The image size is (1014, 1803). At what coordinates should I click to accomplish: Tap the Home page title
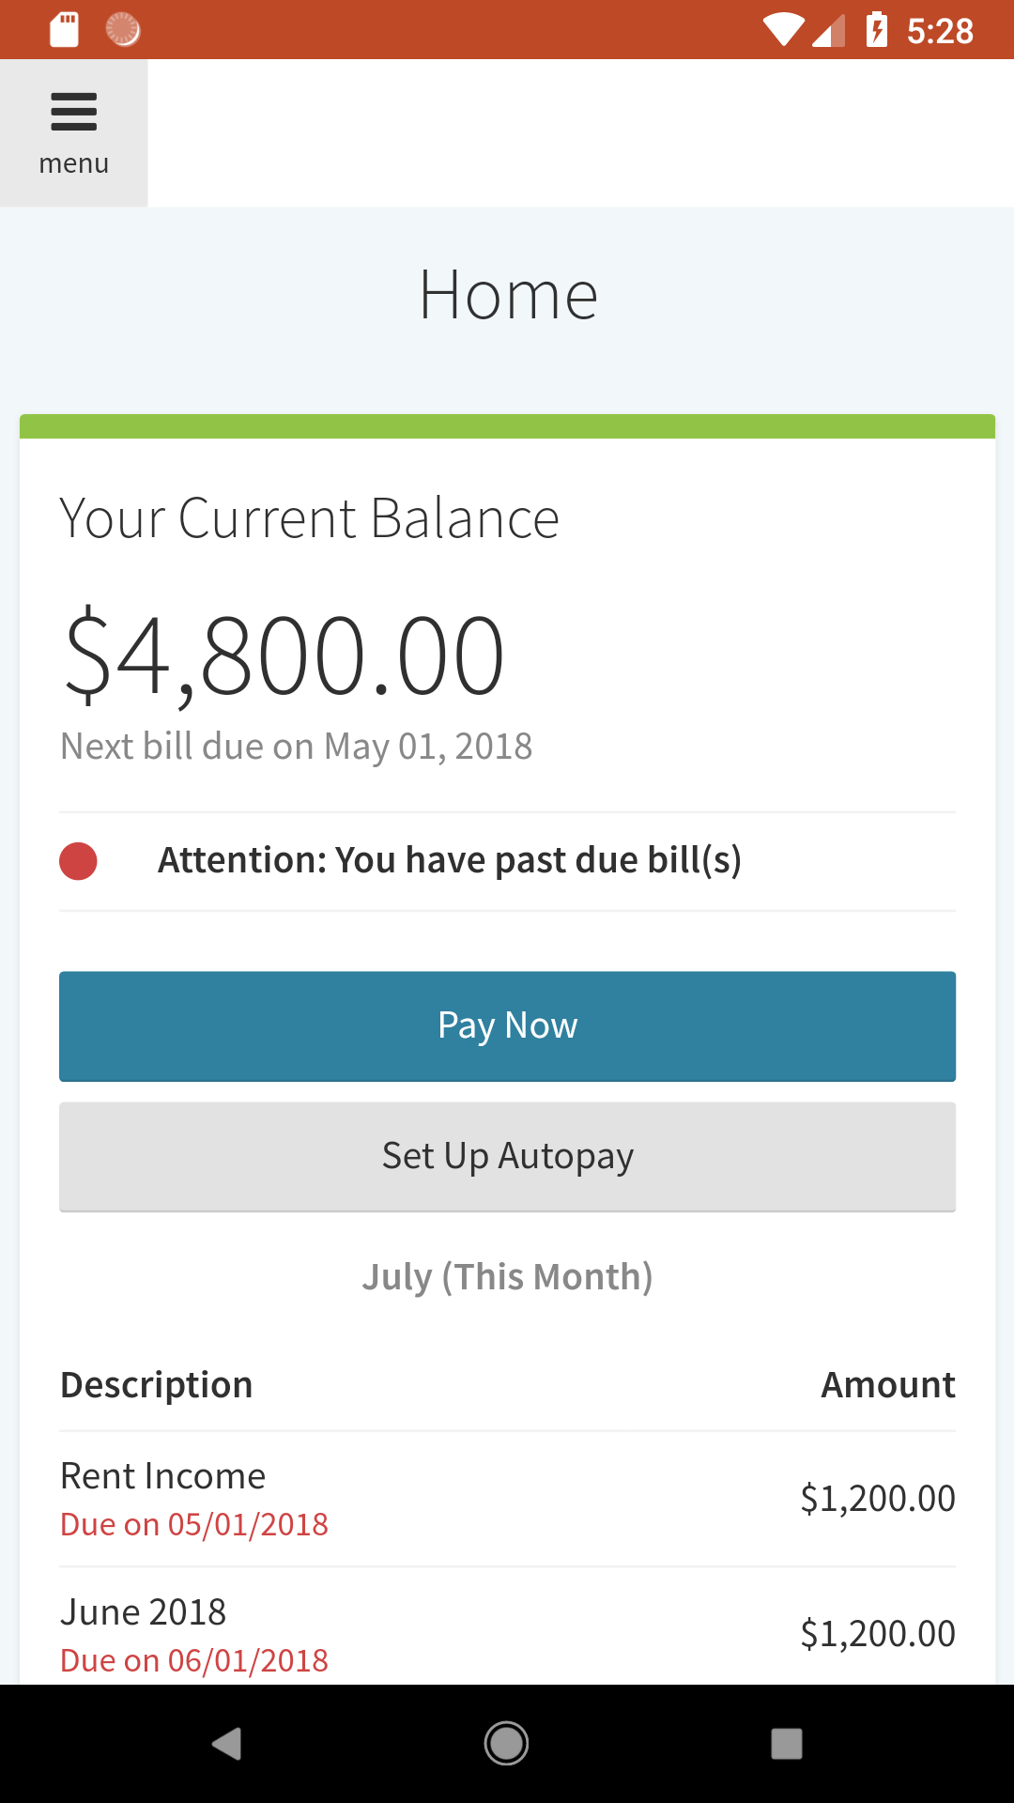(x=507, y=295)
